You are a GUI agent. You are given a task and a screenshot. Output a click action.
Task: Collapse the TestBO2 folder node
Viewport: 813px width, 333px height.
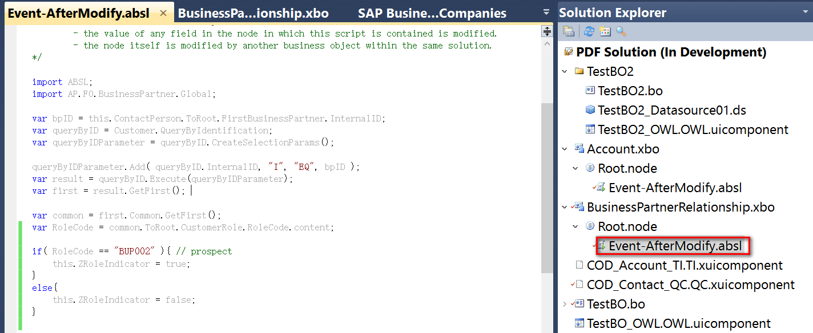[565, 71]
